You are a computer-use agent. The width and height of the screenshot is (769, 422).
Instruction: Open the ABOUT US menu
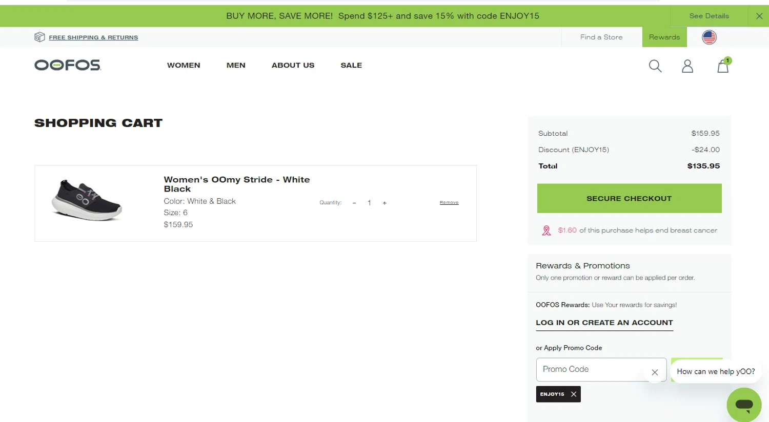[x=293, y=65]
